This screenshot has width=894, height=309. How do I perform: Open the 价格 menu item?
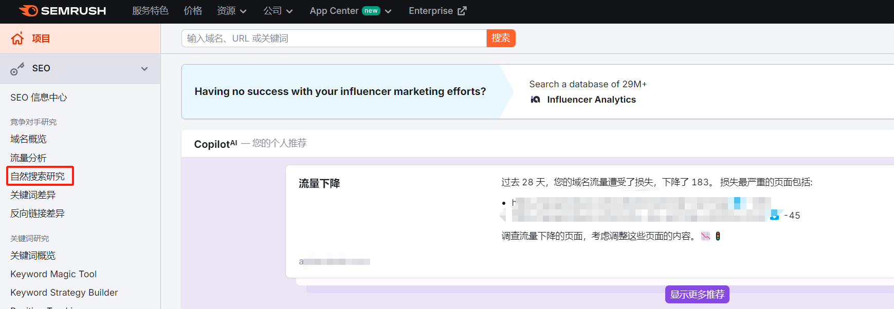click(x=193, y=11)
